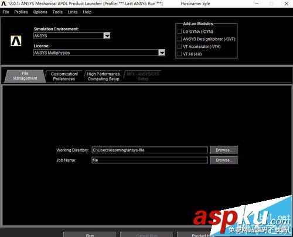293x237 pixels.
Task: Open the Links menu
Action: [x=73, y=12]
